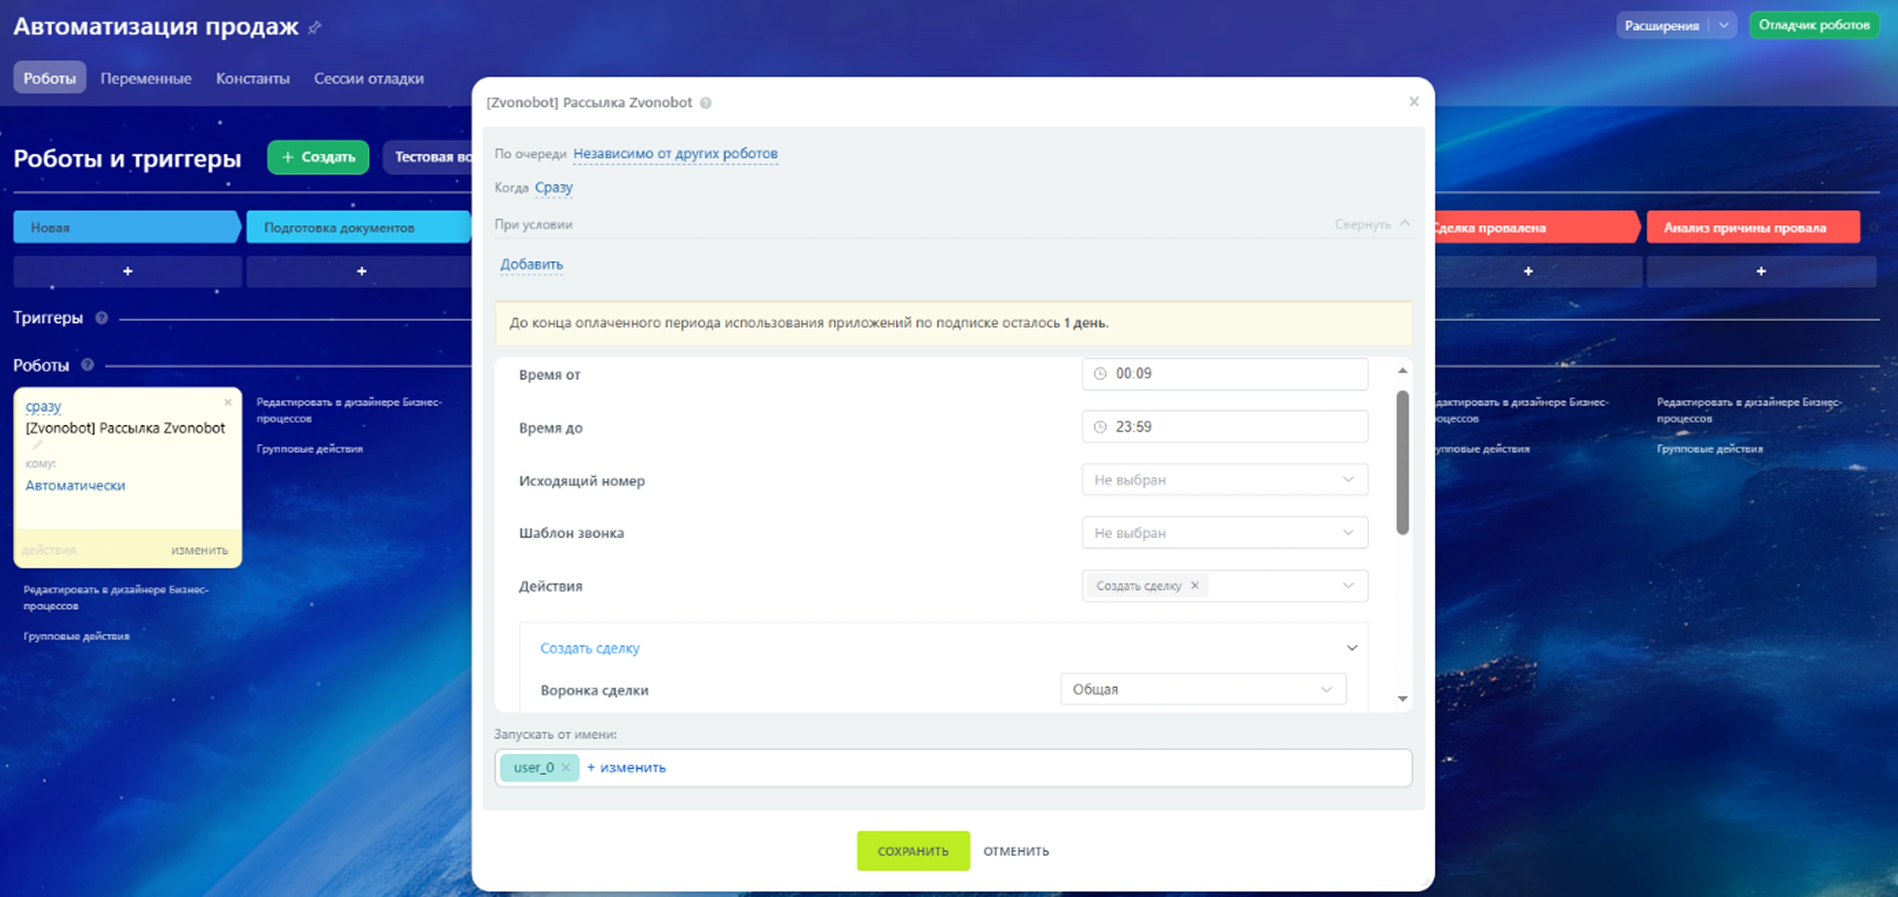The height and width of the screenshot is (897, 1898).
Task: Click + изменить in the run-as field
Action: (x=626, y=767)
